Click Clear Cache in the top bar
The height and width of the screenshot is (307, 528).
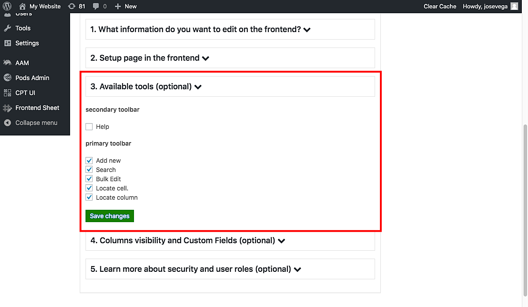[439, 6]
